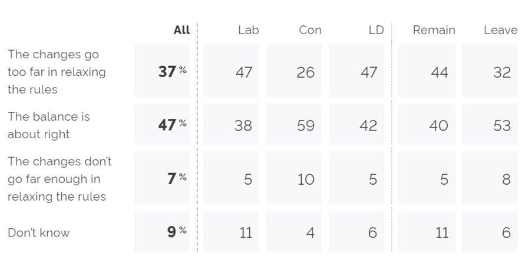Viewport: 532px width, 260px height.
Task: Click the LD column header
Action: pos(376,30)
